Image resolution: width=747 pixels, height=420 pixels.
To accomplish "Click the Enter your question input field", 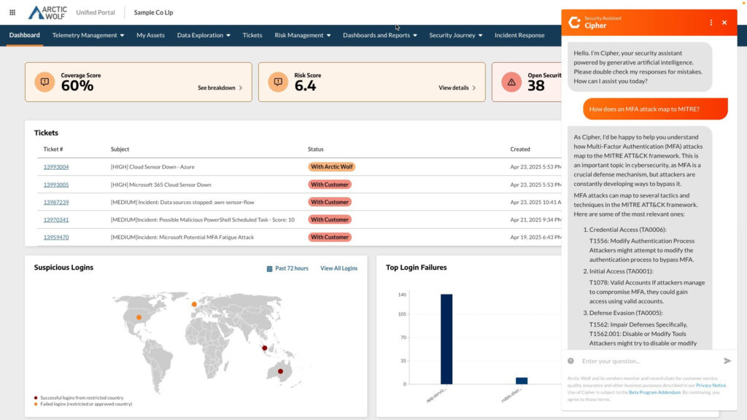I will click(x=650, y=361).
